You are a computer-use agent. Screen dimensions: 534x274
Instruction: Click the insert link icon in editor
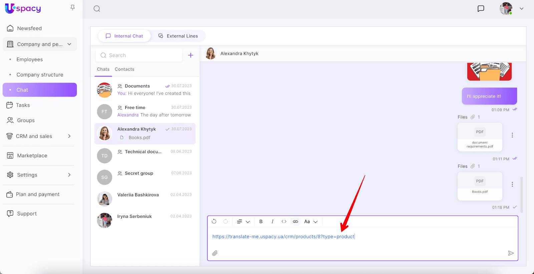pyautogui.click(x=295, y=222)
